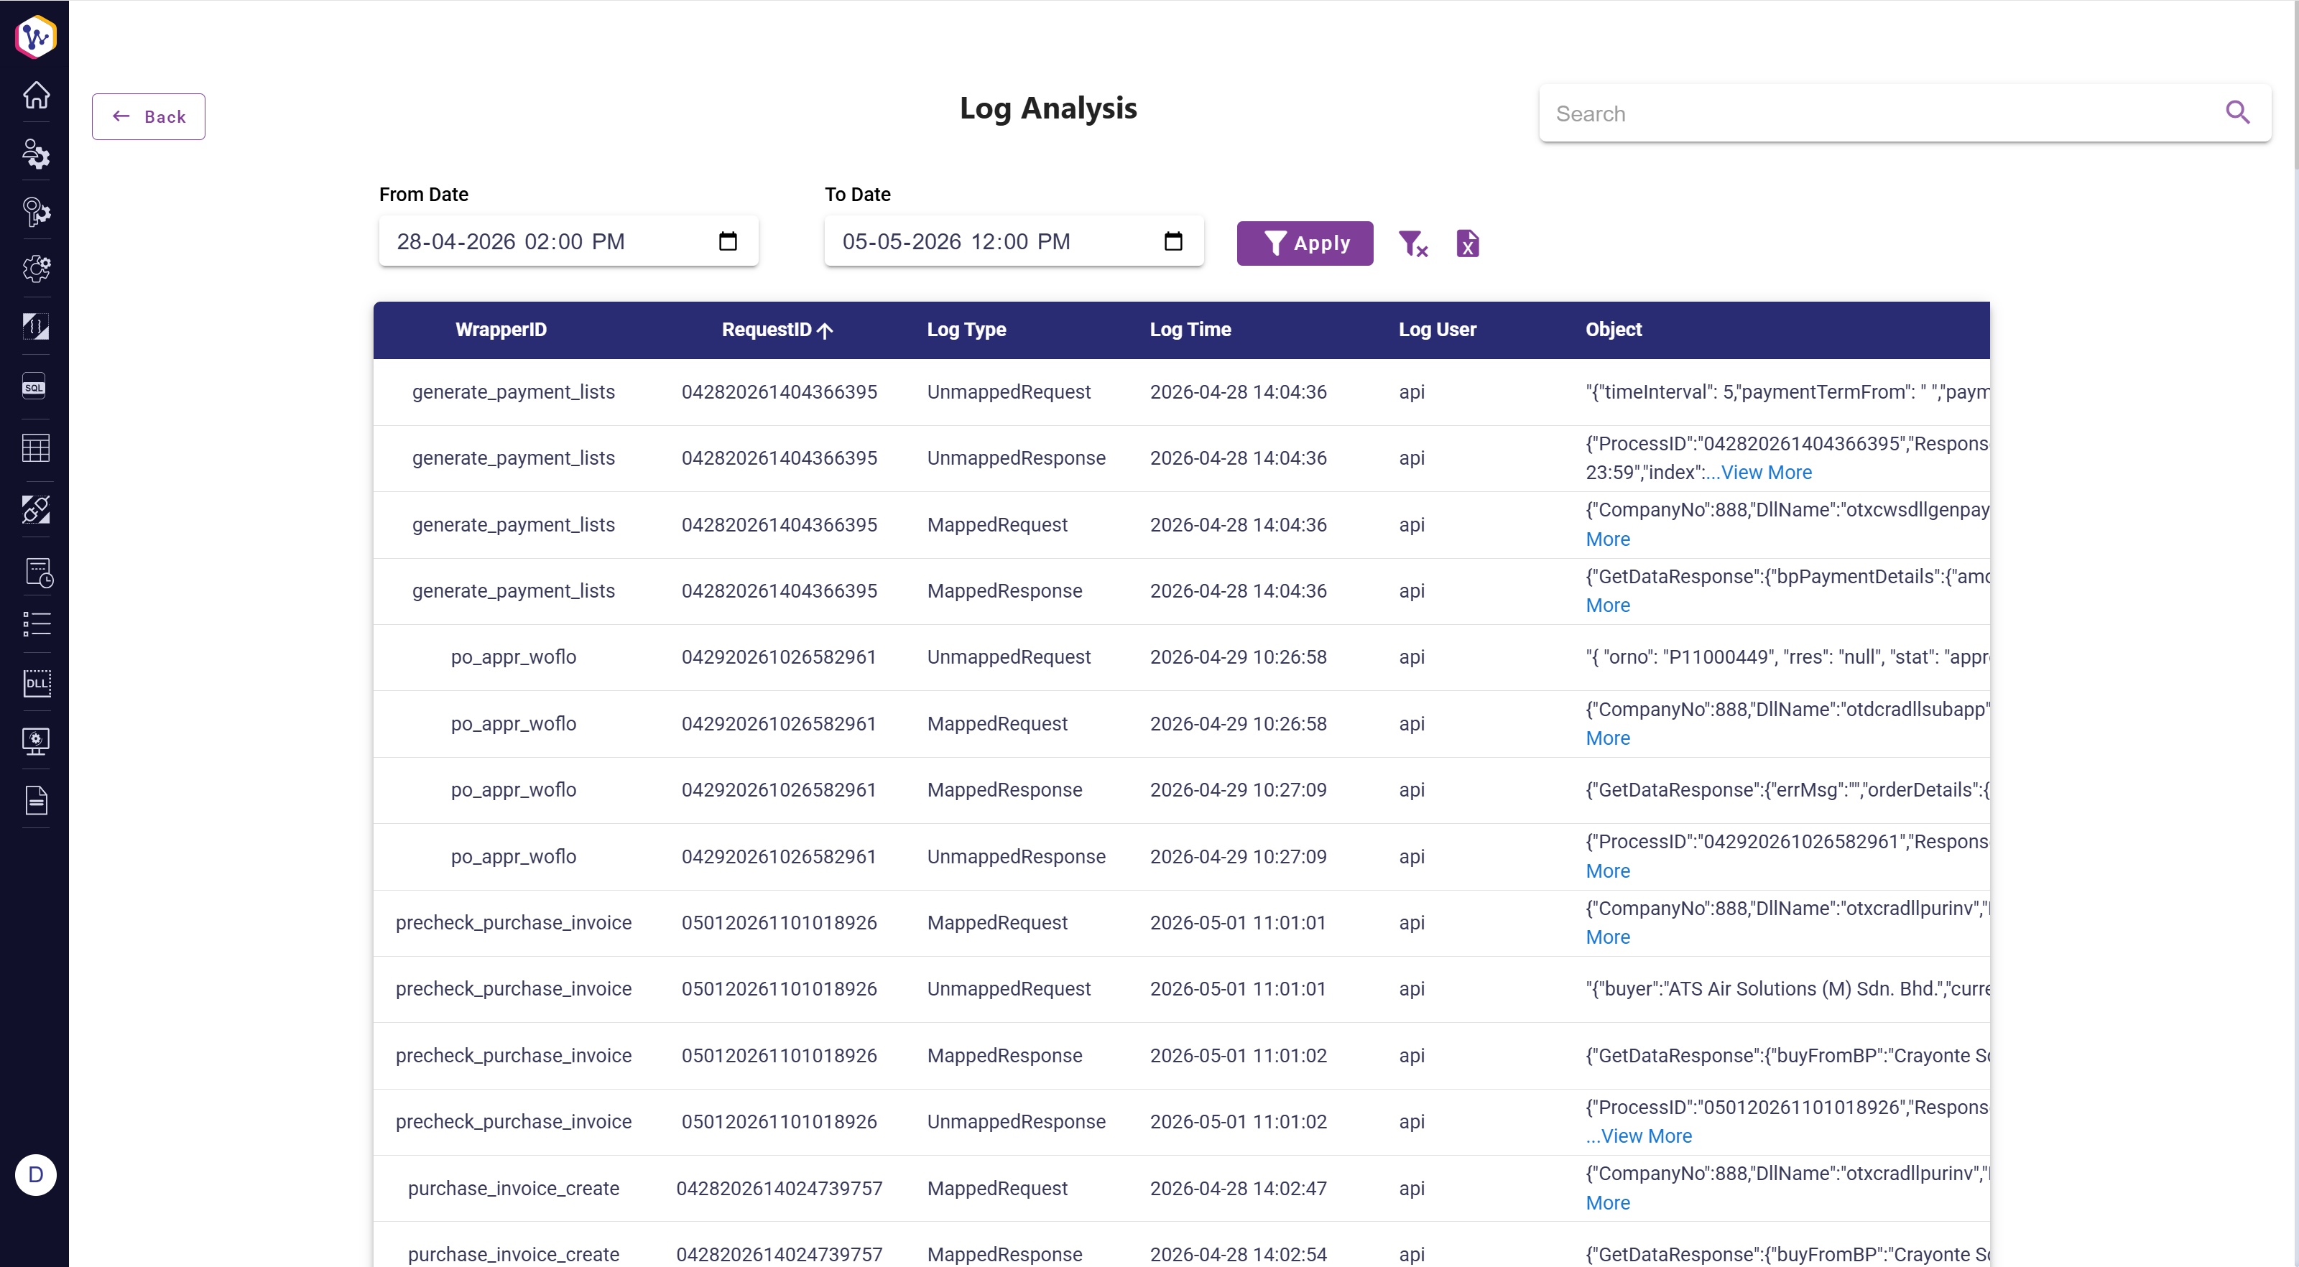
Task: Expand More on generate_payment_lists MappedRequest row
Action: point(1607,539)
